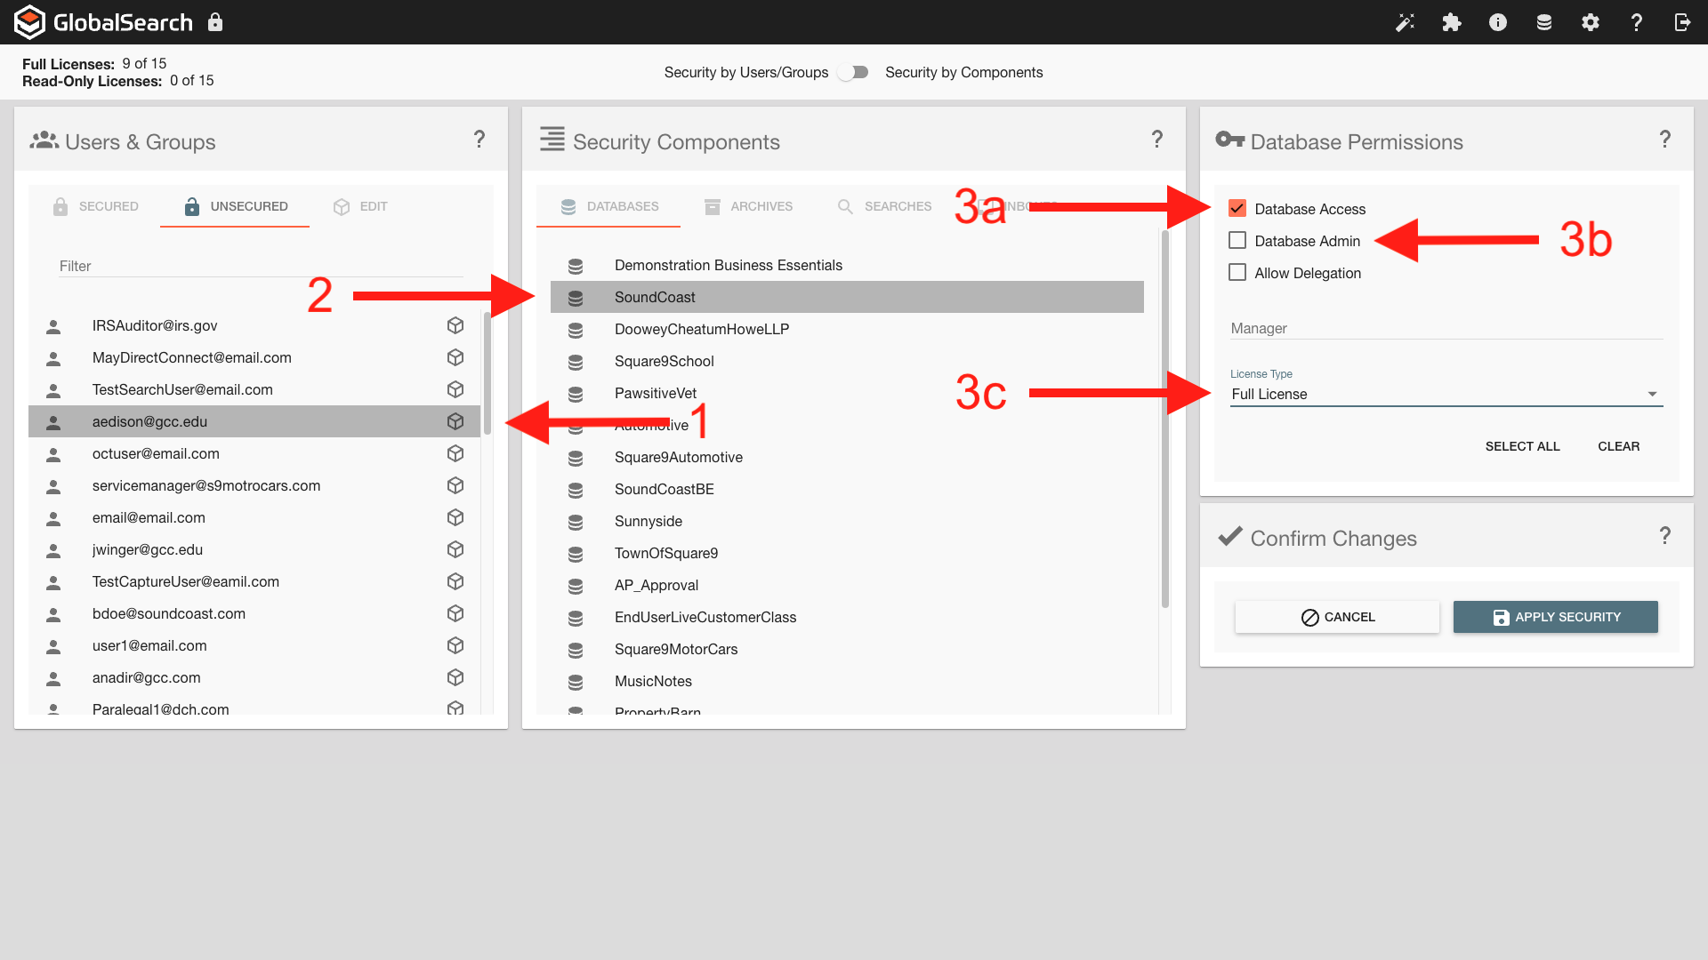Open the License Type dropdown
1708x960 pixels.
1446,395
